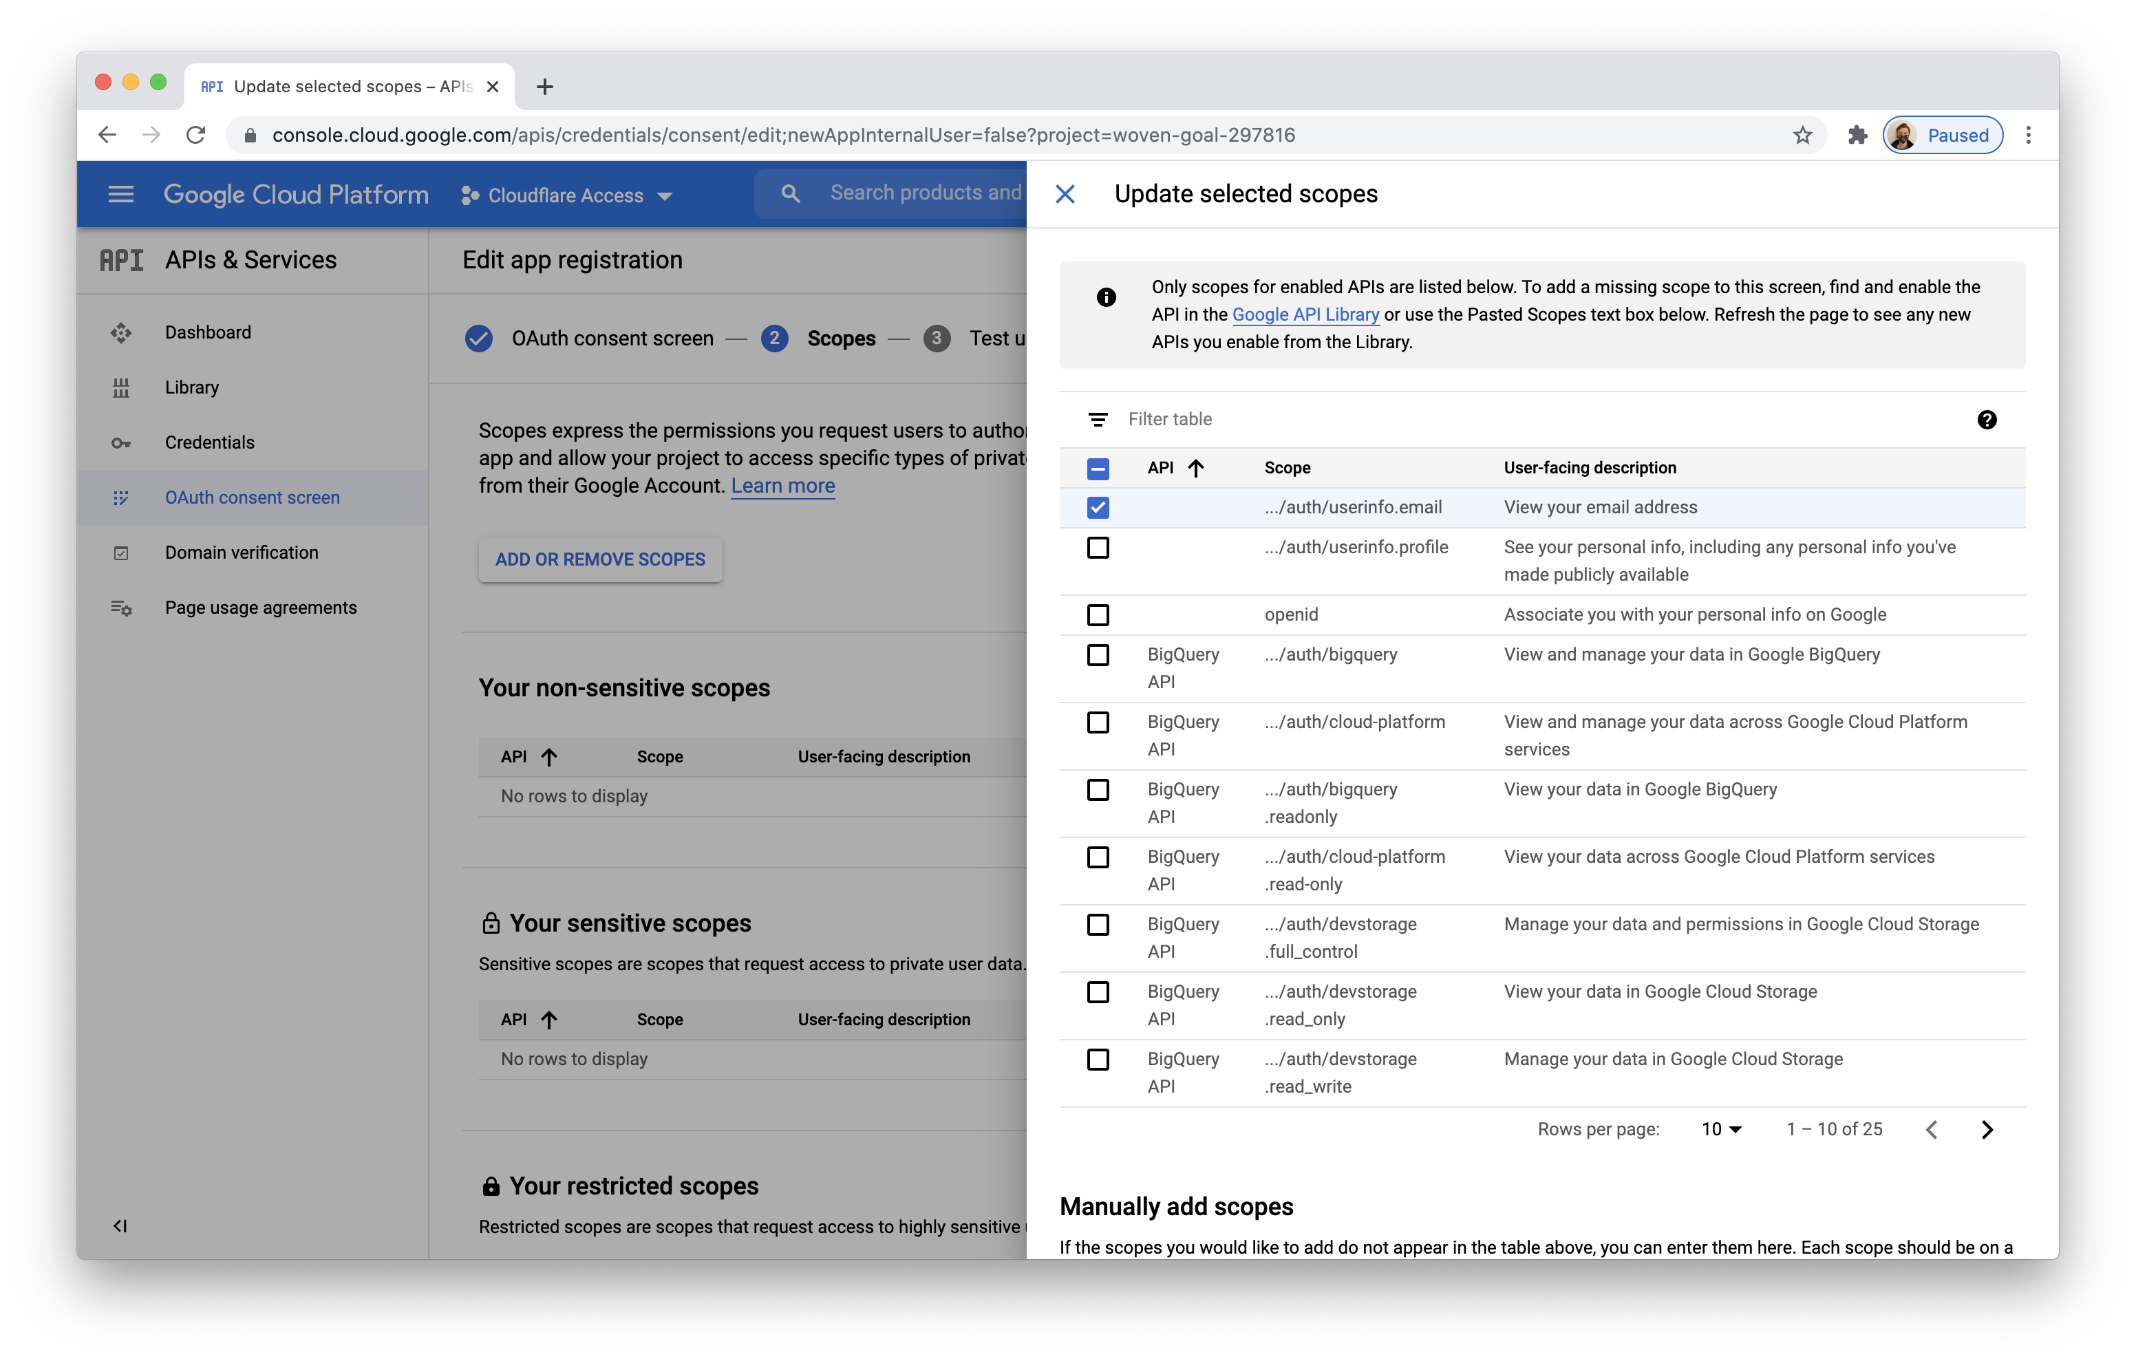Reload the current browser page
The width and height of the screenshot is (2136, 1361).
[196, 135]
